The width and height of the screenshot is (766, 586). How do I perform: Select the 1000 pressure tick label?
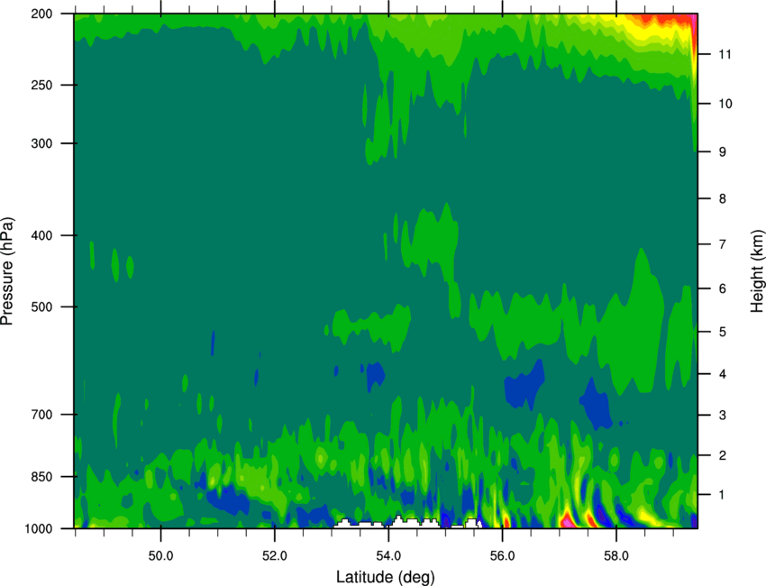tap(38, 529)
